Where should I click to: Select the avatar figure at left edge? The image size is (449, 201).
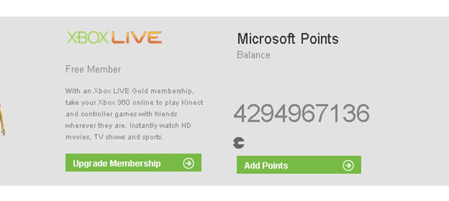click(x=2, y=119)
